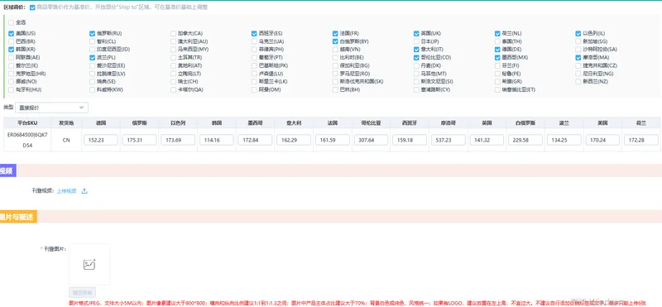Check the 日本(JP) checkbox
This screenshot has width=662, height=307.
(417, 41)
